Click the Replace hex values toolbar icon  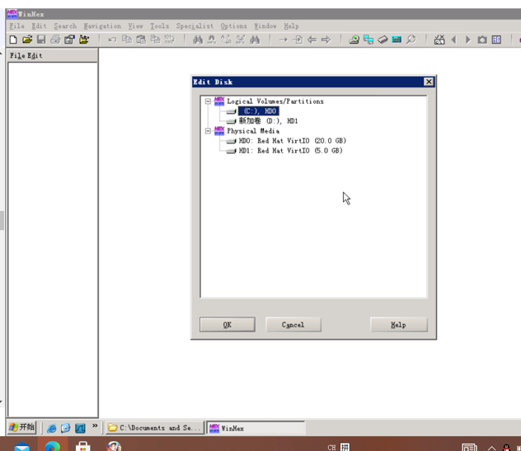(x=240, y=40)
